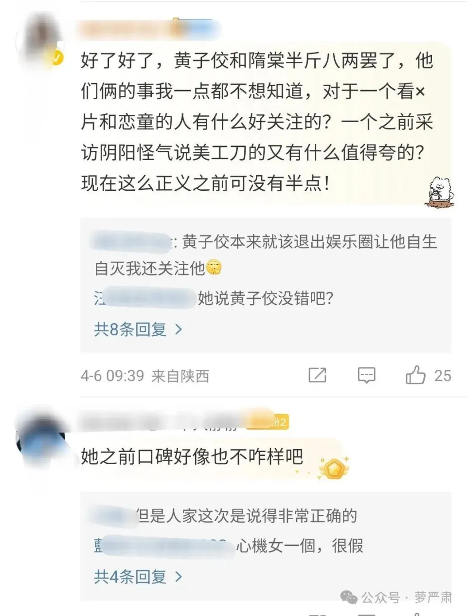The image size is (467, 616).
Task: Tap the shushing emoji in reply
Action: [214, 267]
